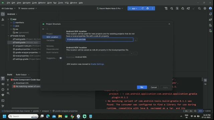
Task: Open more run actions menu icon
Action: point(152,8)
